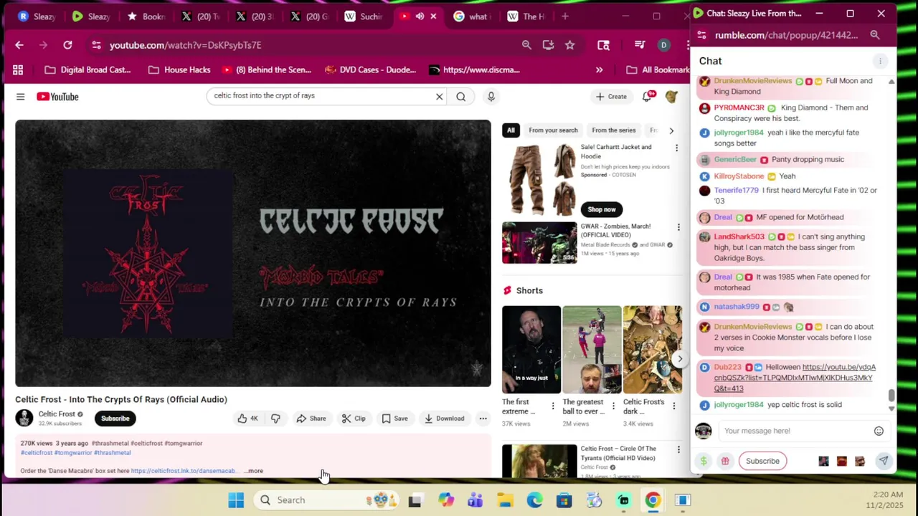
Task: Open site information icon in address bar
Action: point(96,45)
